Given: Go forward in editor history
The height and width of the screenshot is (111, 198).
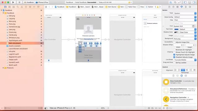Looking at the screenshot, I should coord(52,7).
